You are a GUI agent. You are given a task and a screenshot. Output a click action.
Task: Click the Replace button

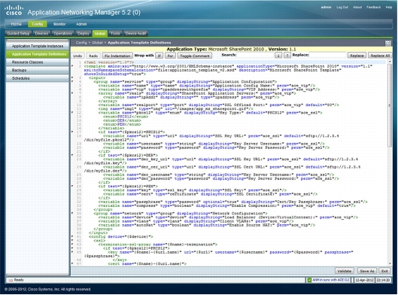click(357, 56)
